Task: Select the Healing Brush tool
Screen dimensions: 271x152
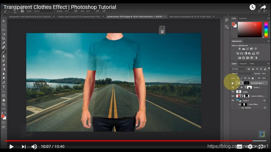Action: [x=4, y=47]
